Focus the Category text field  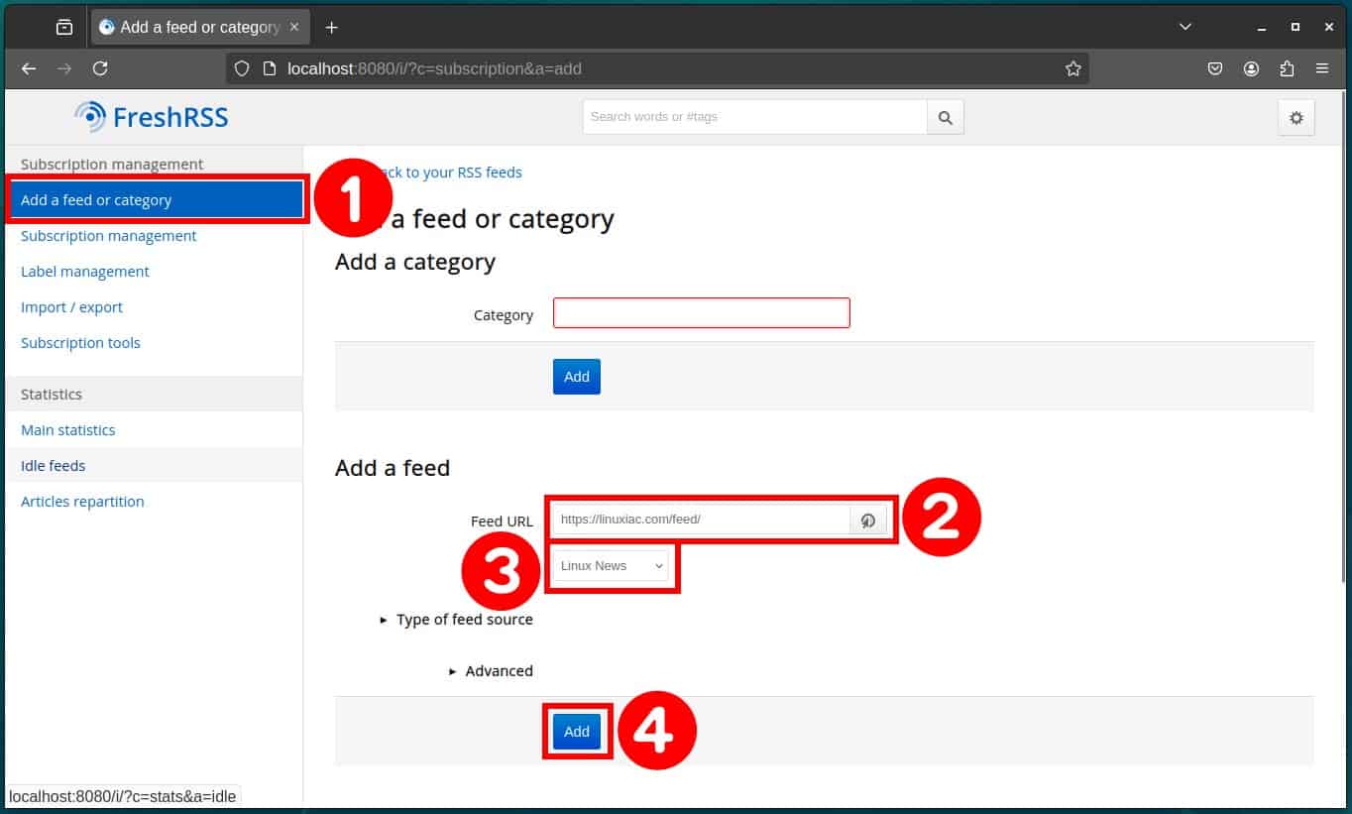coord(701,313)
